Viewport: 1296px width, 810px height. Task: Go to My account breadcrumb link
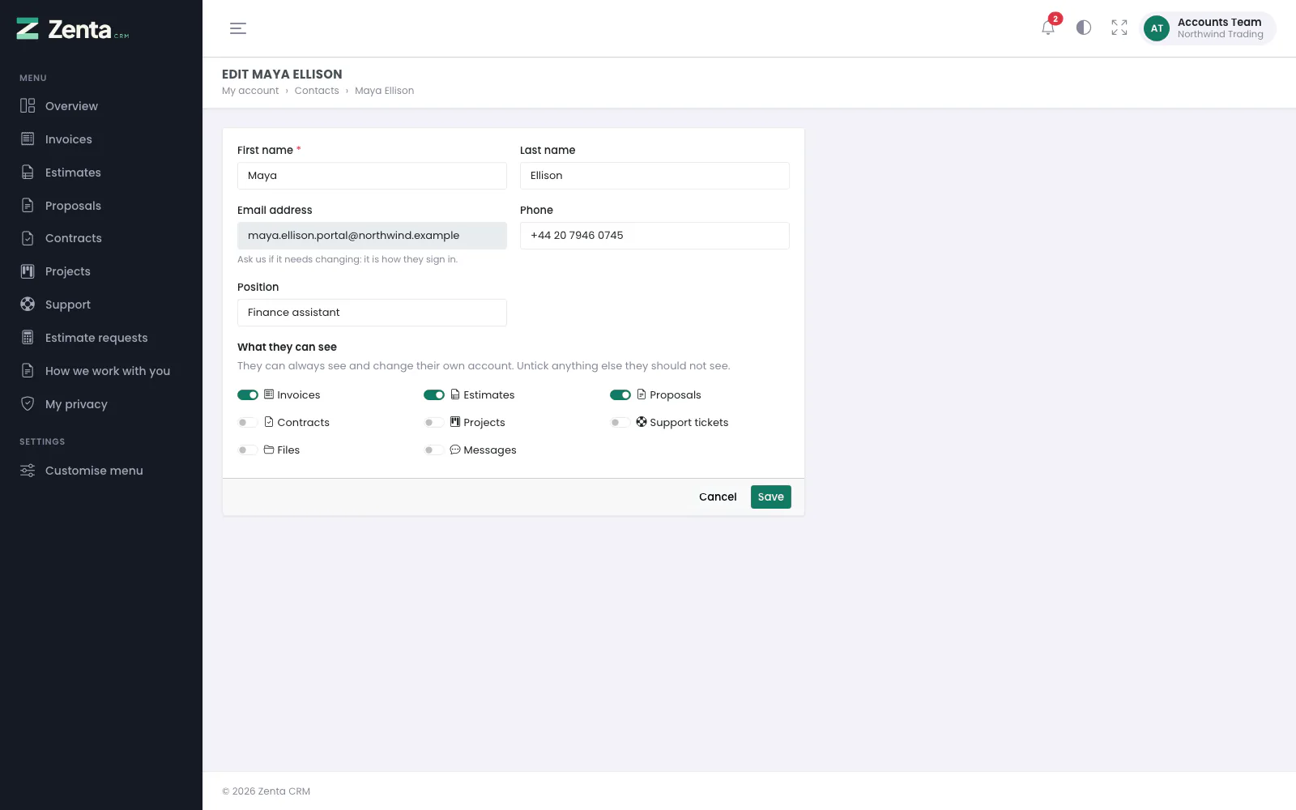pos(250,91)
